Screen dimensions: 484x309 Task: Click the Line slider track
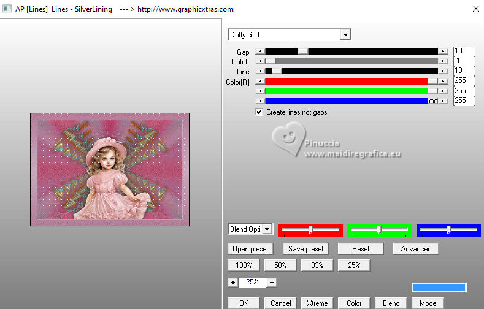click(351, 71)
